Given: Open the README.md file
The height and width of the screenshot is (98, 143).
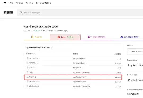Looking at the screenshot, I should [34, 63].
